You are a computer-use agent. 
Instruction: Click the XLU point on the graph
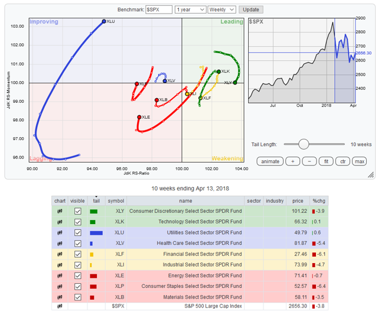coord(104,21)
